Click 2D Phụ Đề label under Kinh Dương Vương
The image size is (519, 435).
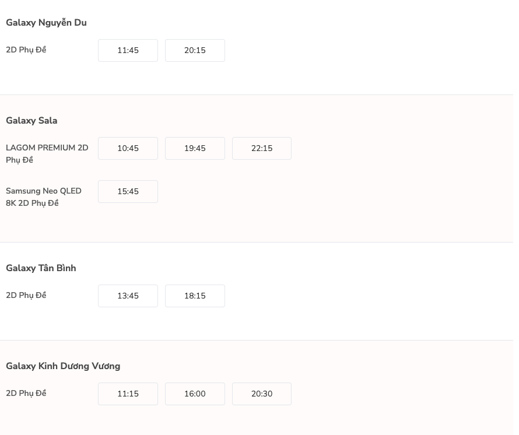(x=26, y=394)
